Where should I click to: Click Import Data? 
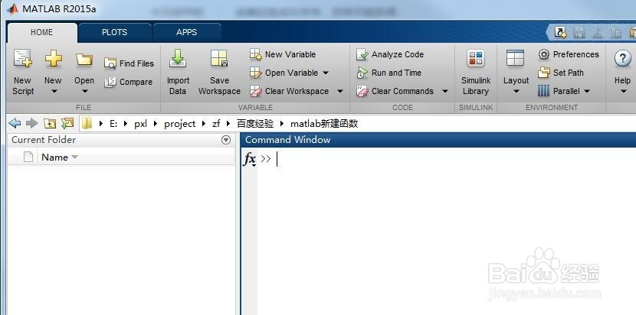pos(178,72)
